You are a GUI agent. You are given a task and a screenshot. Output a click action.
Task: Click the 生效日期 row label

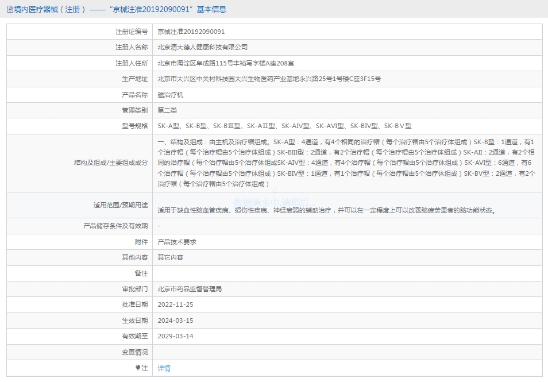tap(135, 321)
